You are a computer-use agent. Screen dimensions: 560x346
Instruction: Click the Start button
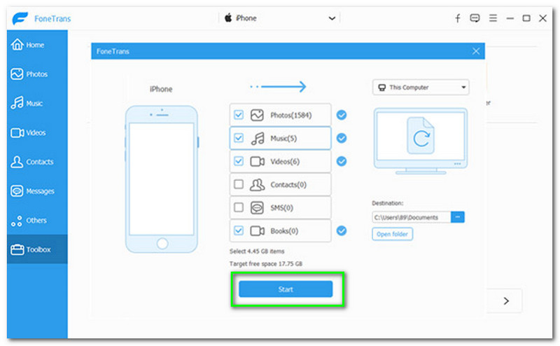pyautogui.click(x=286, y=289)
